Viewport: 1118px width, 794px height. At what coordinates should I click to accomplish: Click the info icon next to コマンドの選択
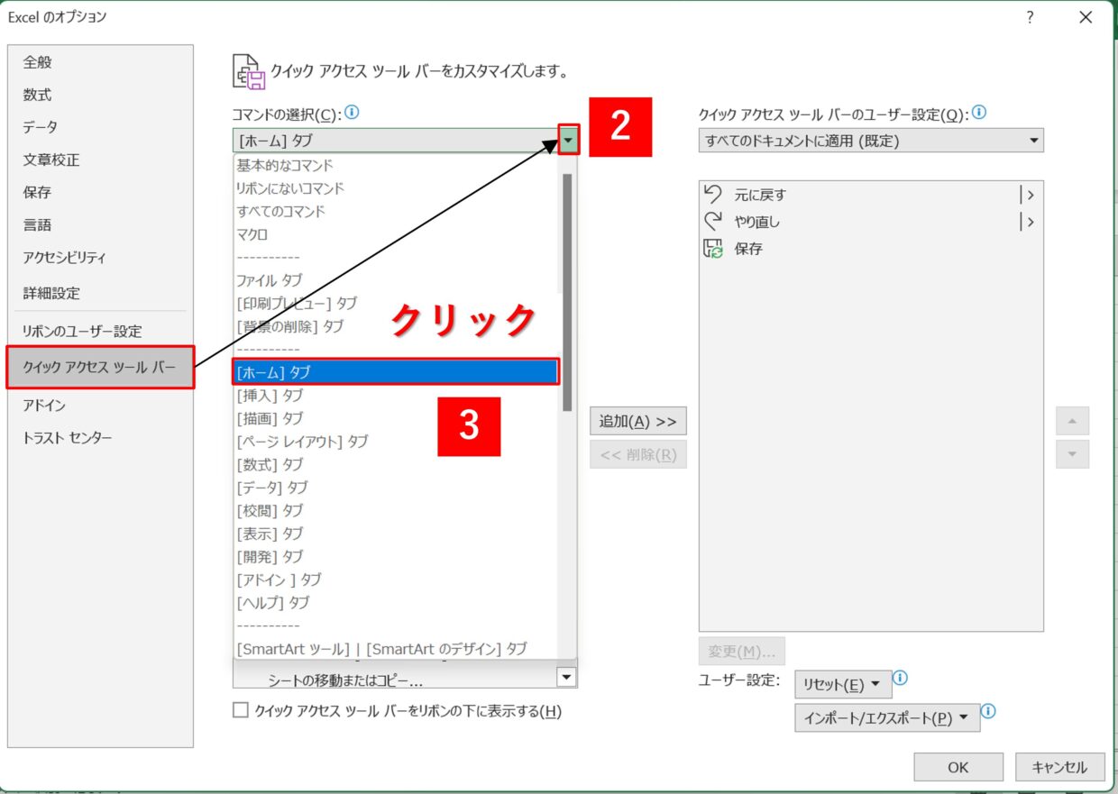point(352,114)
